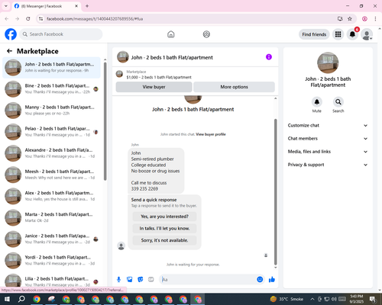Go back using the Marketplace back arrow

coord(9,51)
